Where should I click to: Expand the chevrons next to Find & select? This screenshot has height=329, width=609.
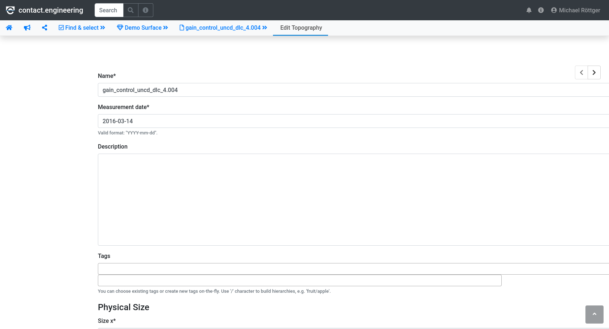click(x=102, y=28)
